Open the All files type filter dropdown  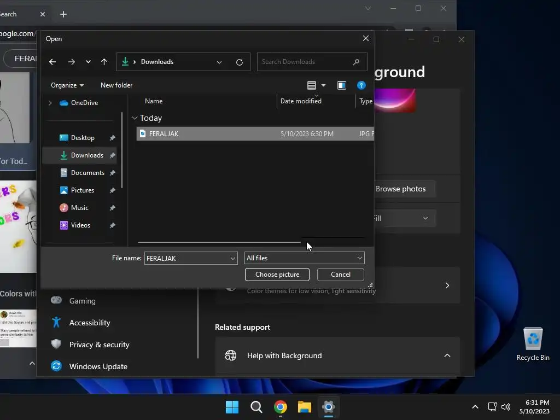(304, 258)
